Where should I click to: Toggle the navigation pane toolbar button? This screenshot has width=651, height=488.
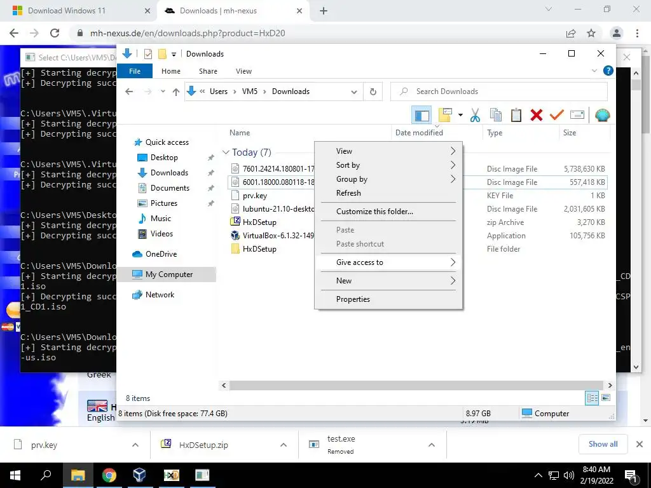click(421, 115)
